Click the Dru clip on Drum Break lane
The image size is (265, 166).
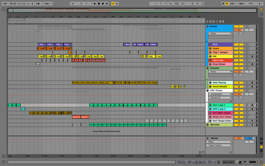(38, 64)
